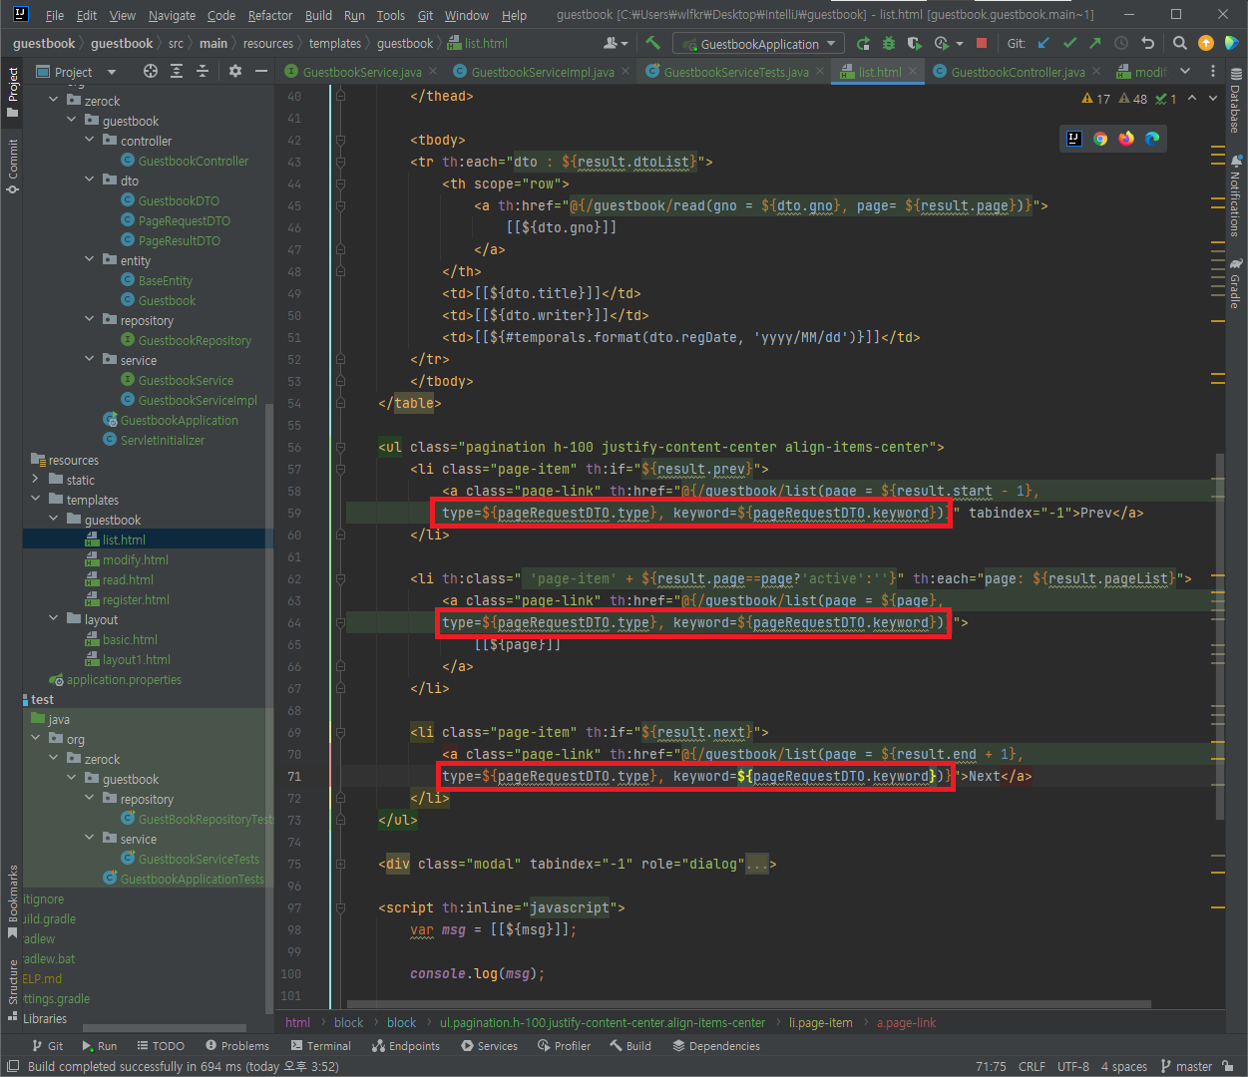Open page in Edge browser icon
This screenshot has height=1077, width=1248.
coord(1152,139)
